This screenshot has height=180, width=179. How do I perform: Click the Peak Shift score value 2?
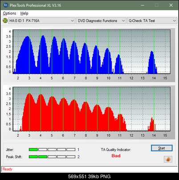78,157
